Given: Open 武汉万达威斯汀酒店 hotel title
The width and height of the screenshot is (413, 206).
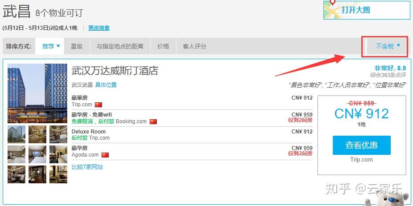Looking at the screenshot, I should click(115, 70).
